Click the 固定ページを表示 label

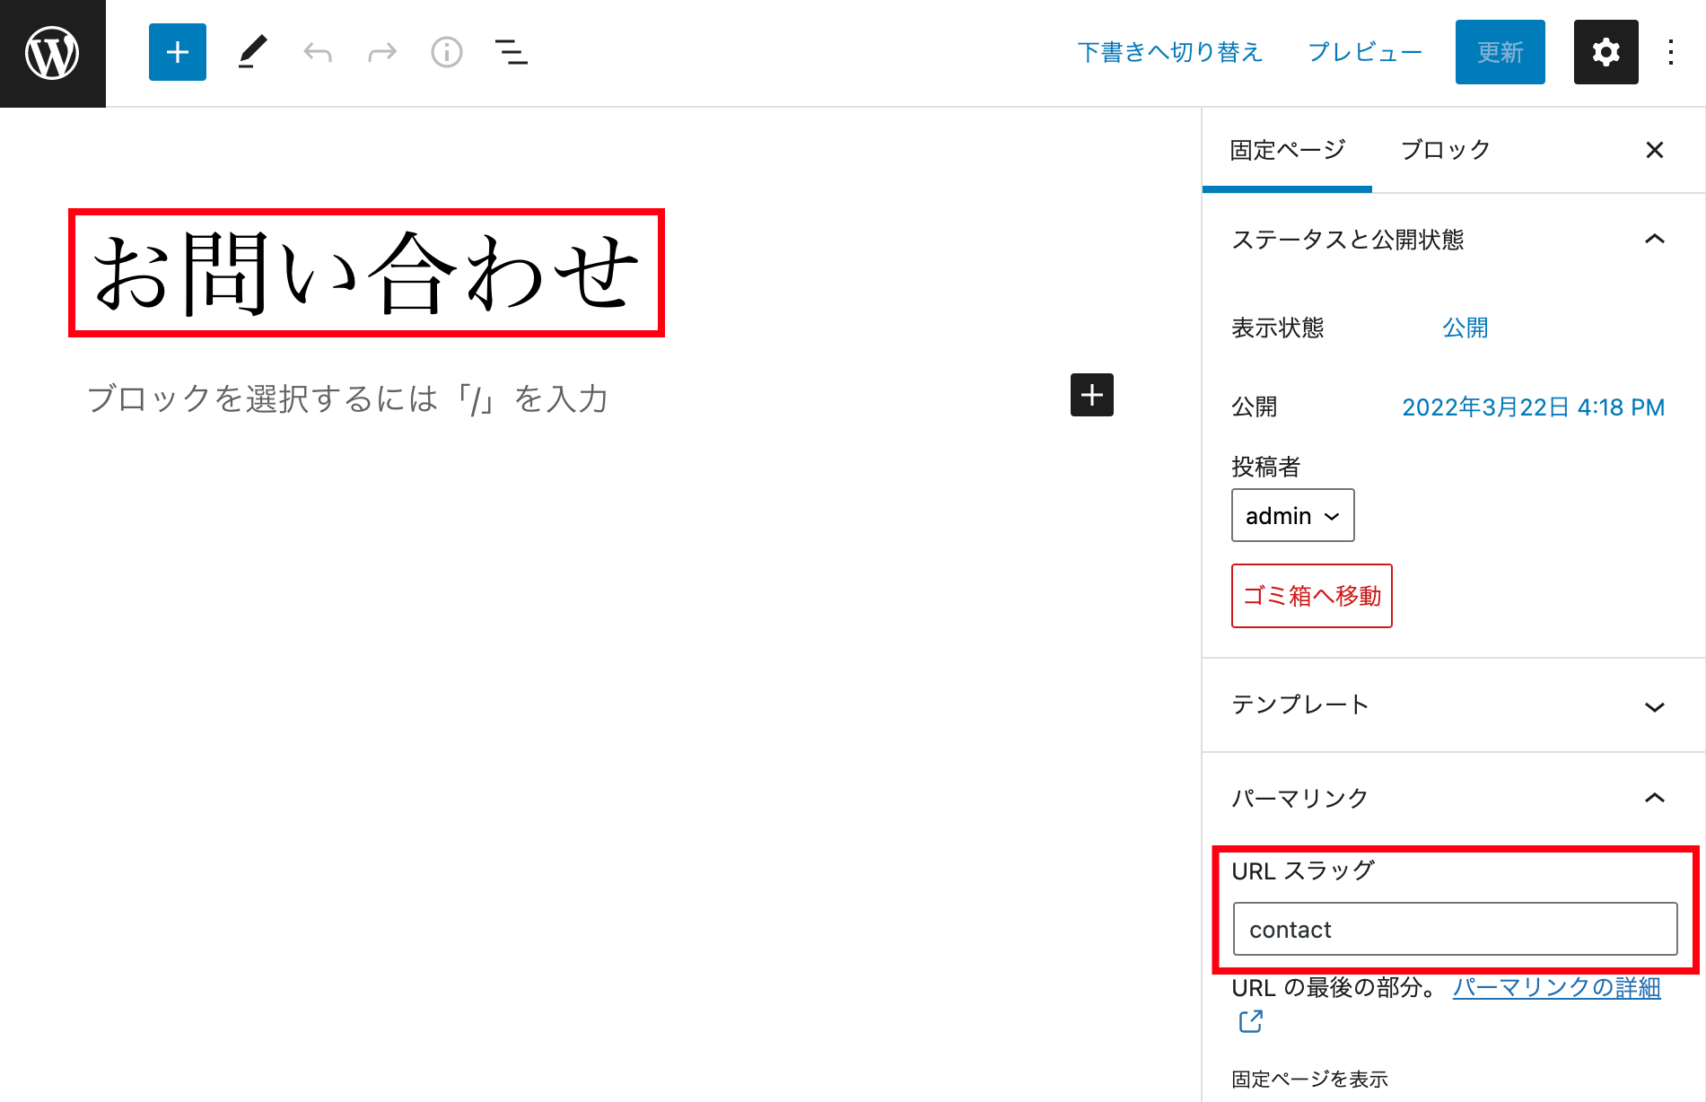pos(1310,1079)
